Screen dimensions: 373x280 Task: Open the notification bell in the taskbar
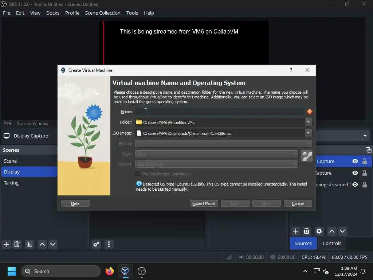coord(363,271)
